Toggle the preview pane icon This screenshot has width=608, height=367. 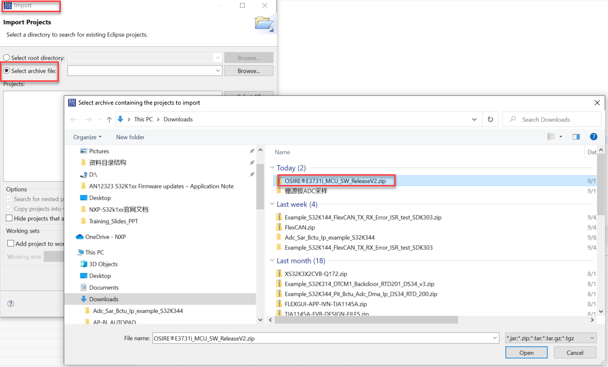coord(576,137)
